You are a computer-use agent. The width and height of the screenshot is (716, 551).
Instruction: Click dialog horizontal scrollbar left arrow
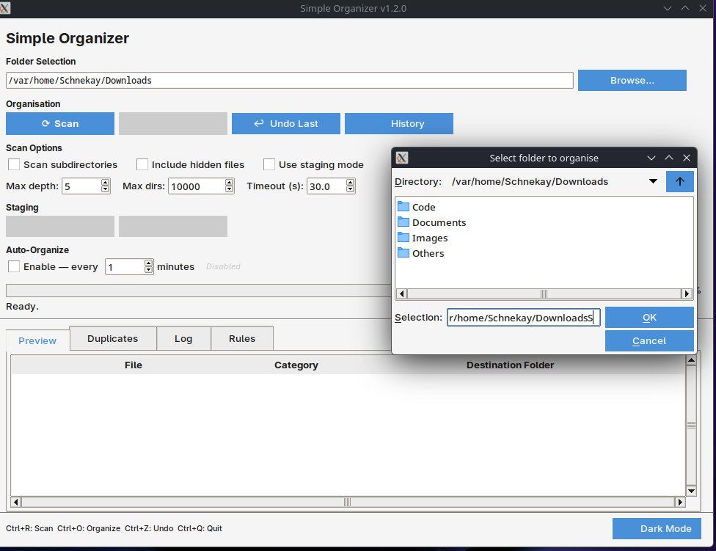401,293
